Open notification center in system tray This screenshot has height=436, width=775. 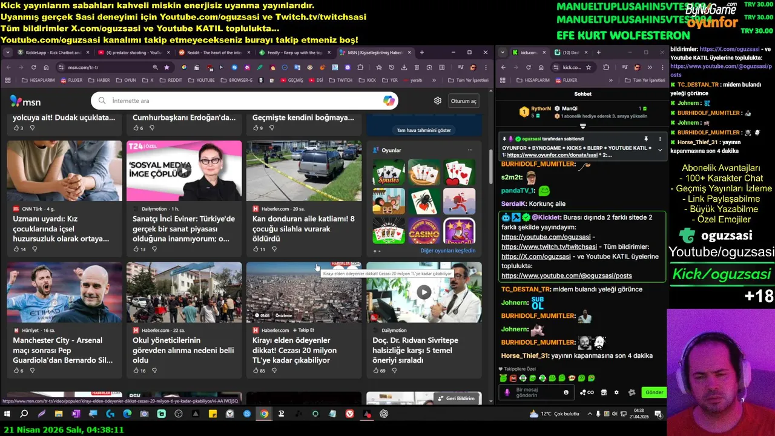click(658, 414)
